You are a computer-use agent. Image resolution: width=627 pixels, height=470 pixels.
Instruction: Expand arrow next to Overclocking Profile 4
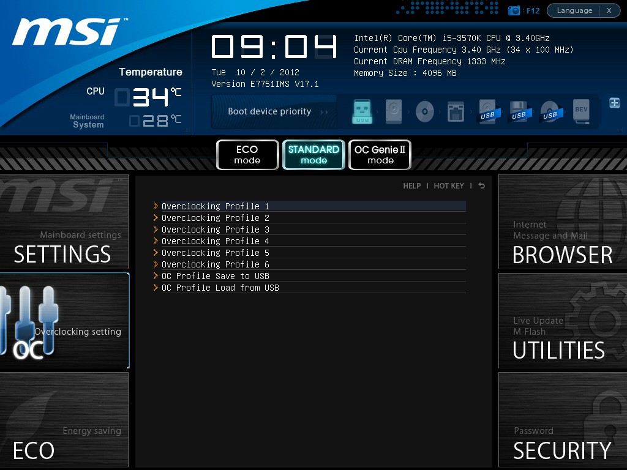(156, 241)
